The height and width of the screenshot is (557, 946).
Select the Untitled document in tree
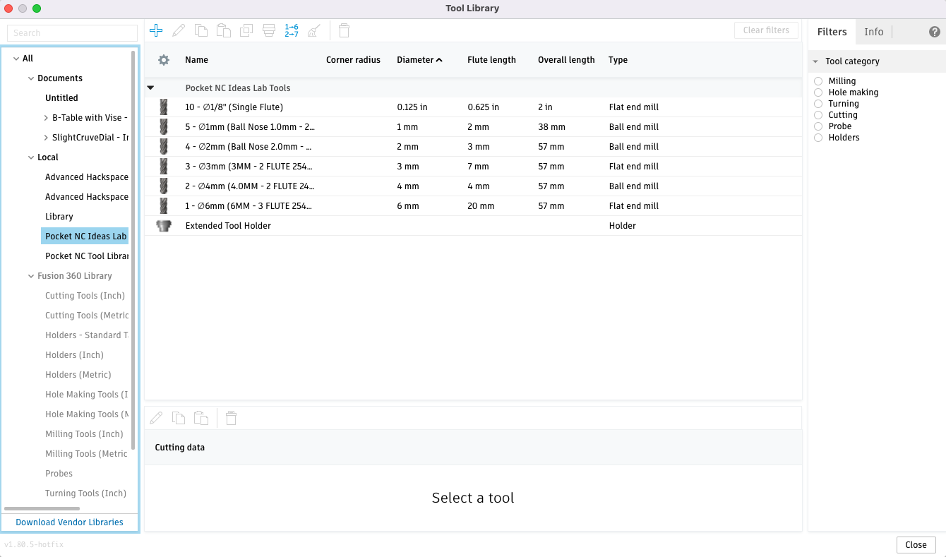click(61, 98)
